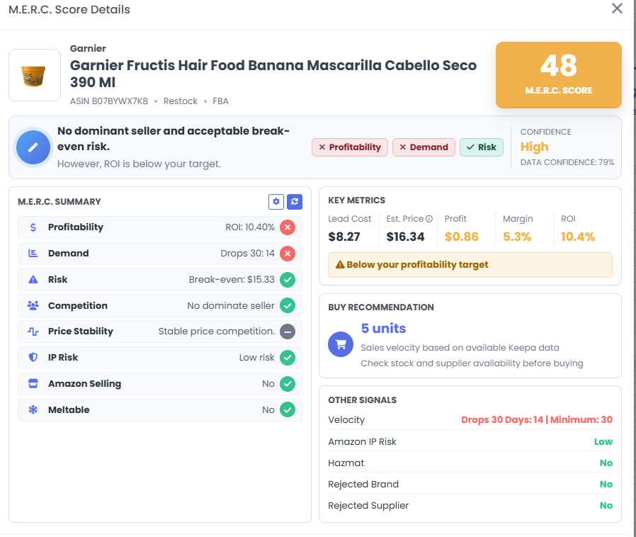Click gray neutral status on Price Stability
The height and width of the screenshot is (537, 636).
[288, 332]
